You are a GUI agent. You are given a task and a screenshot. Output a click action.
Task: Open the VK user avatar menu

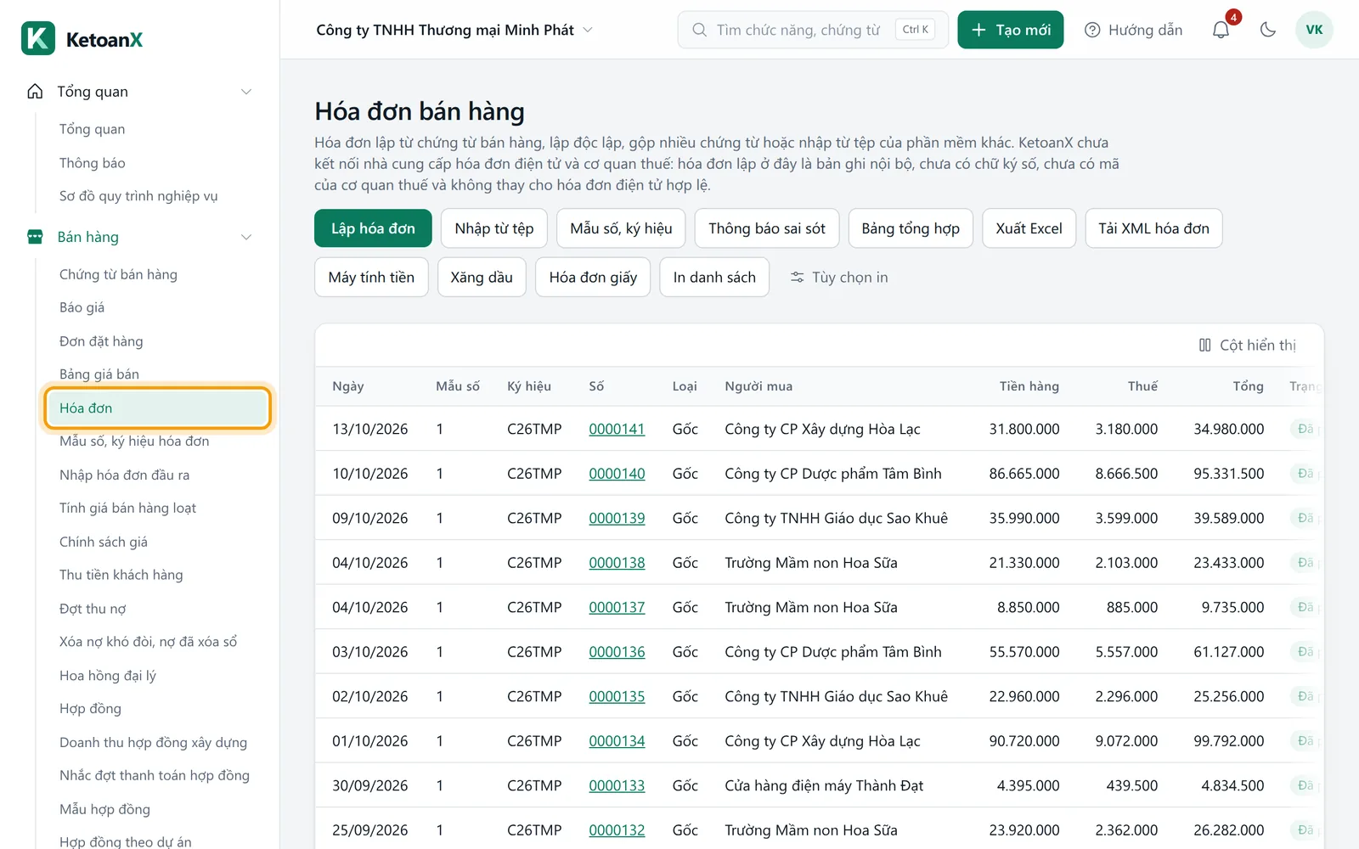coord(1314,30)
